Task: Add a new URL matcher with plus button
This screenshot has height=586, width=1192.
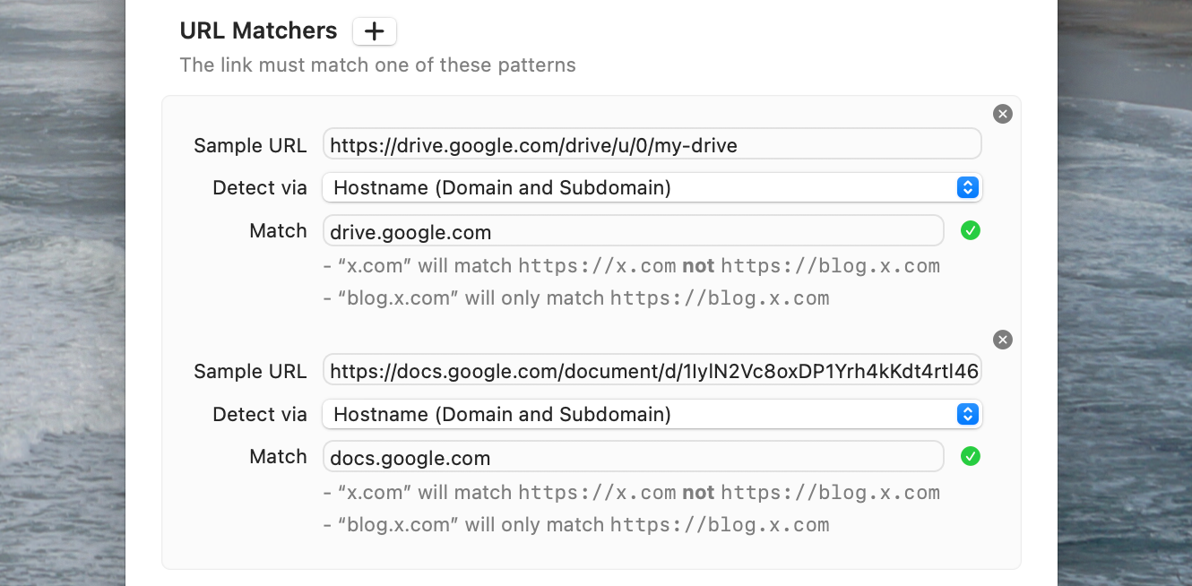Action: coord(375,31)
